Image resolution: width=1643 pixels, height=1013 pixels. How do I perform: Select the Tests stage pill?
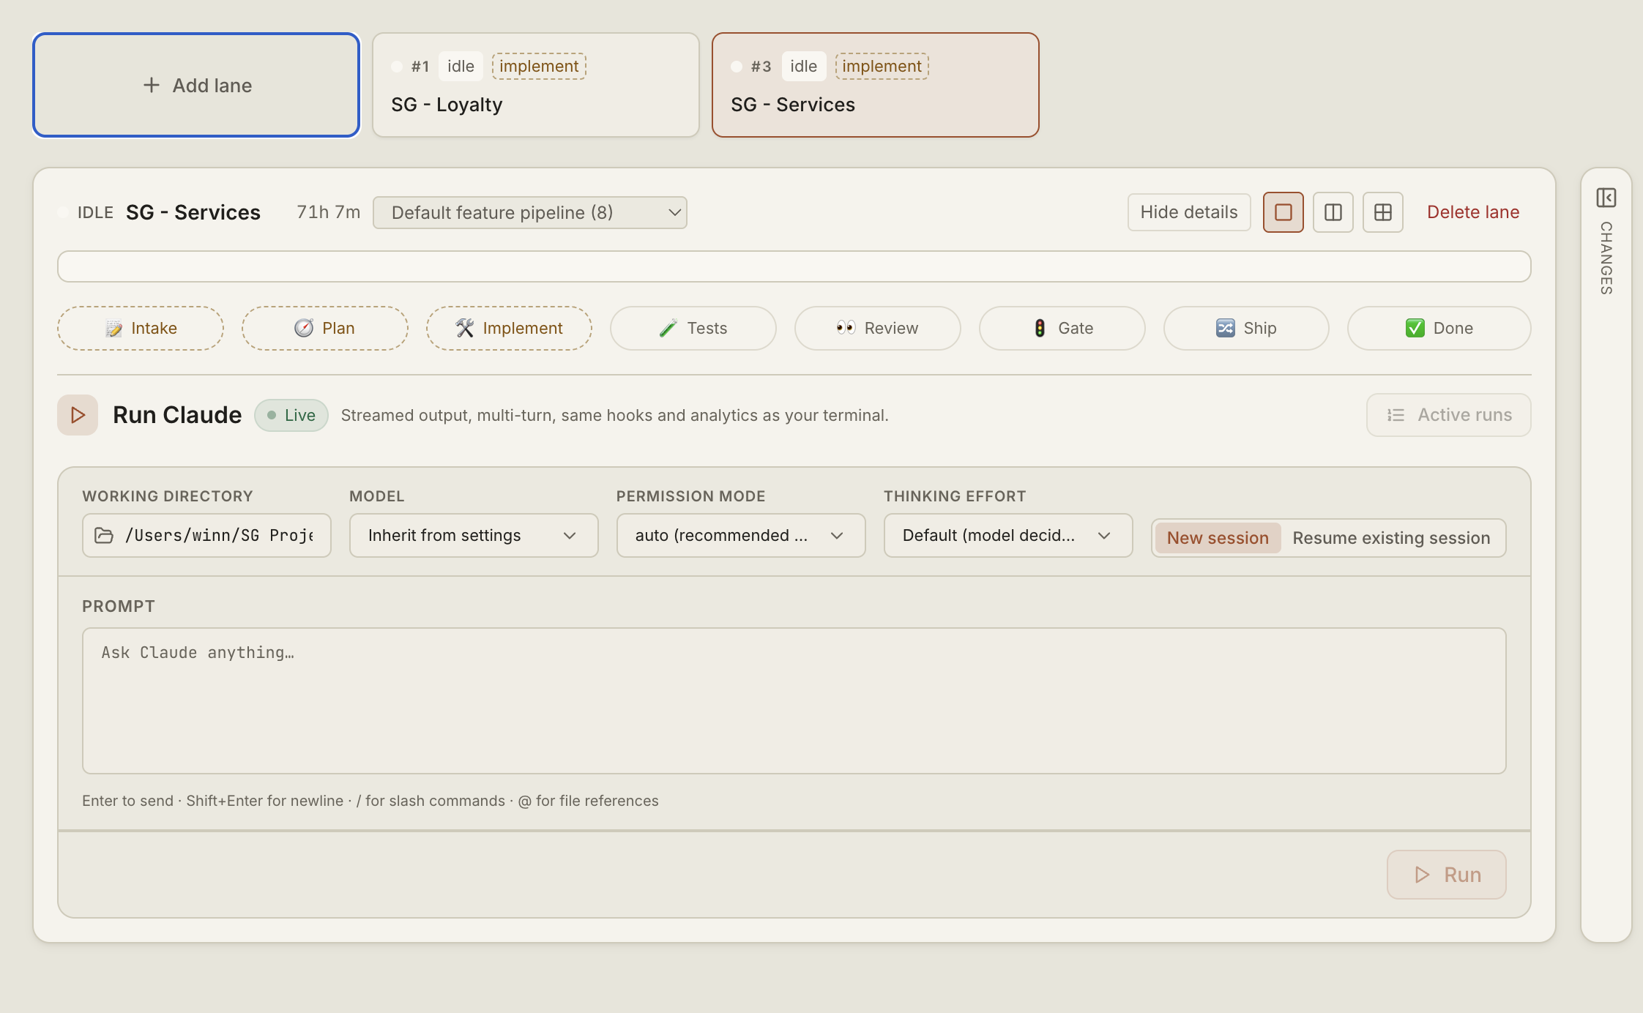click(x=693, y=328)
